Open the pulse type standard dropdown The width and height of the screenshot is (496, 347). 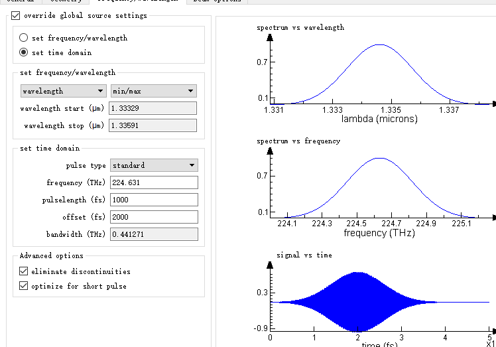(154, 165)
